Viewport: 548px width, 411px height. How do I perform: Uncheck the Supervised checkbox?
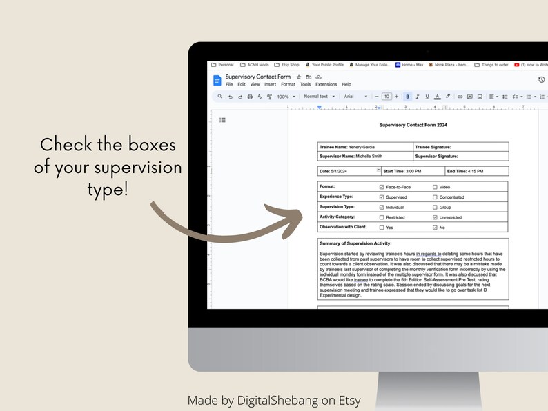coord(382,197)
